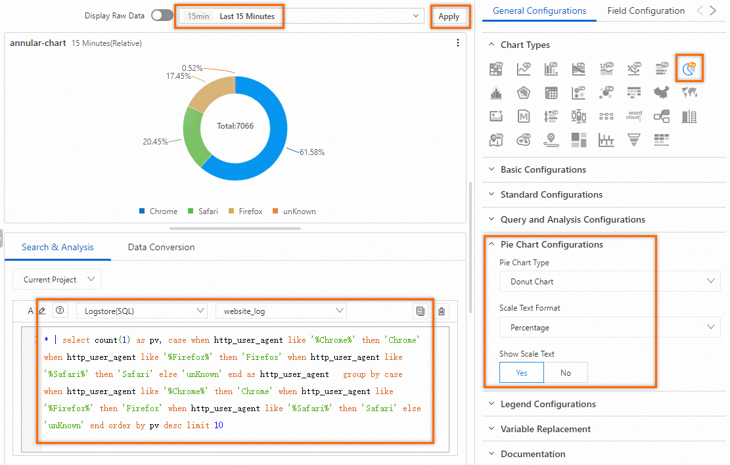Choose the treemap chart type icon

pyautogui.click(x=579, y=139)
